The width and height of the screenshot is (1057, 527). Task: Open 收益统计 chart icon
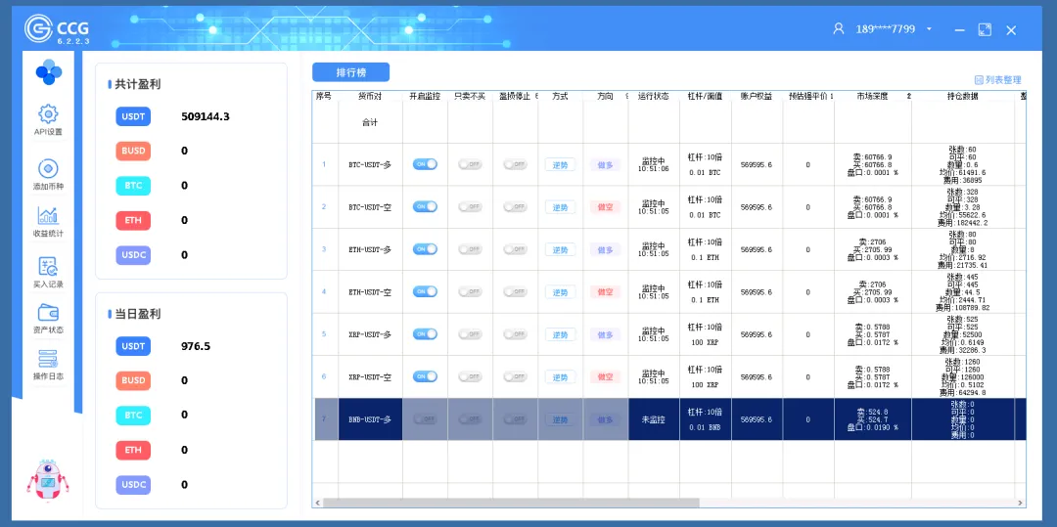48,221
